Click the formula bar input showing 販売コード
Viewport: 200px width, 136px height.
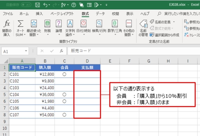(x=125, y=51)
